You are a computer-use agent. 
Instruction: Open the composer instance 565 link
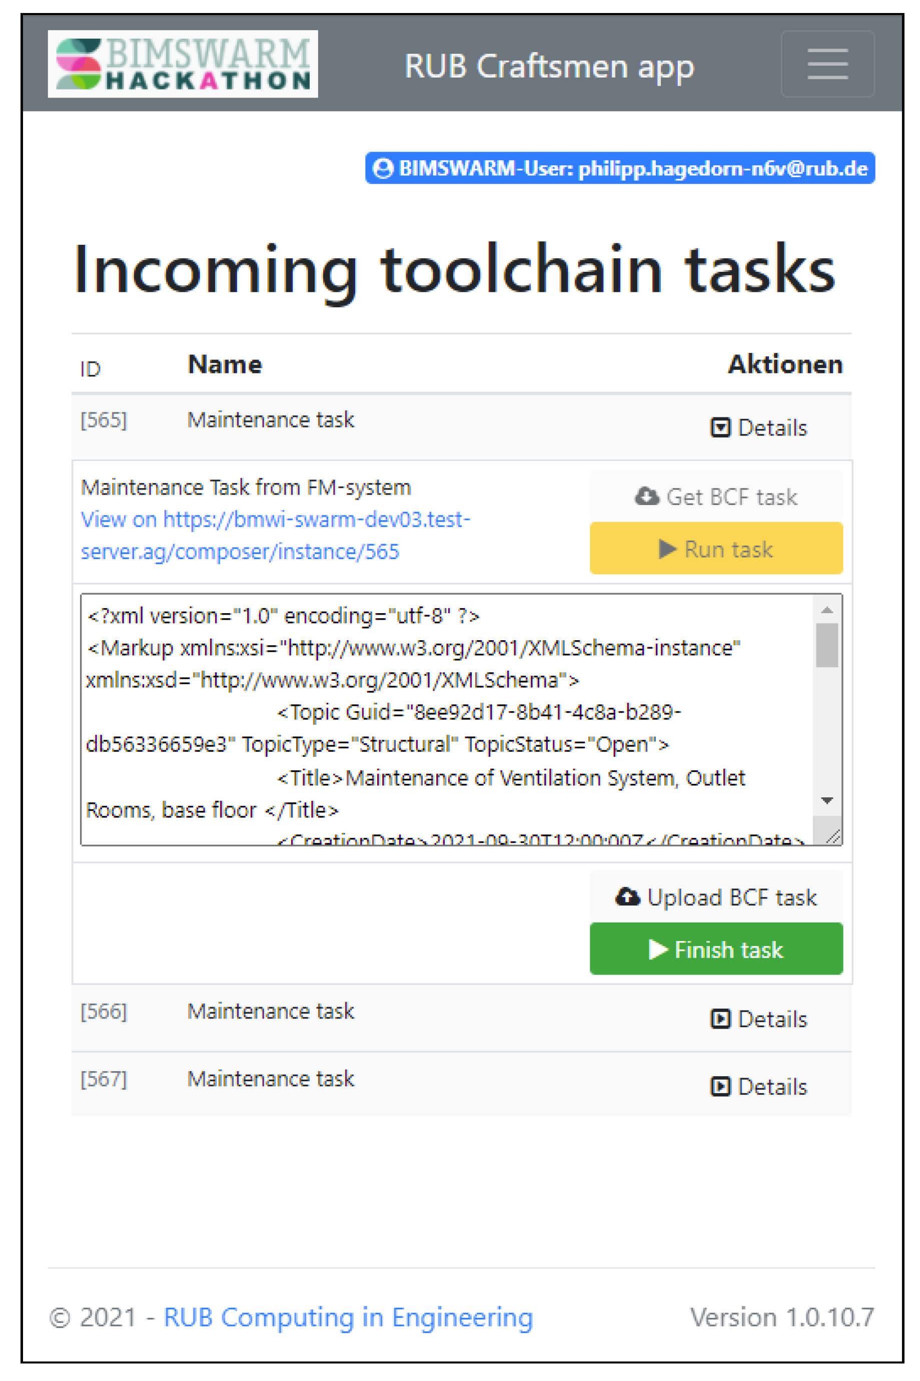pos(275,535)
